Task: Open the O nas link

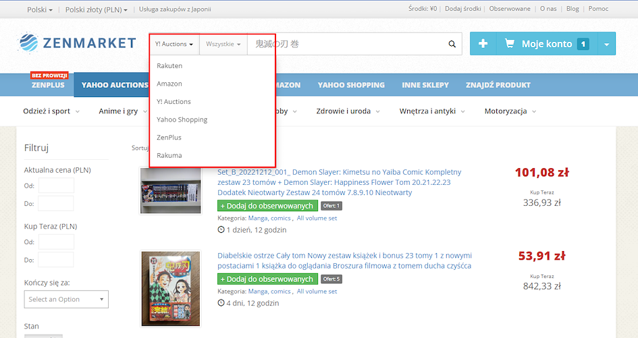Action: click(x=548, y=9)
